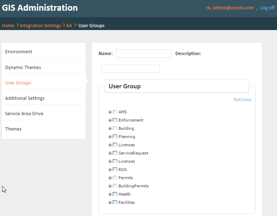Open Additional Settings from the sidebar
The height and width of the screenshot is (216, 277).
coord(25,98)
